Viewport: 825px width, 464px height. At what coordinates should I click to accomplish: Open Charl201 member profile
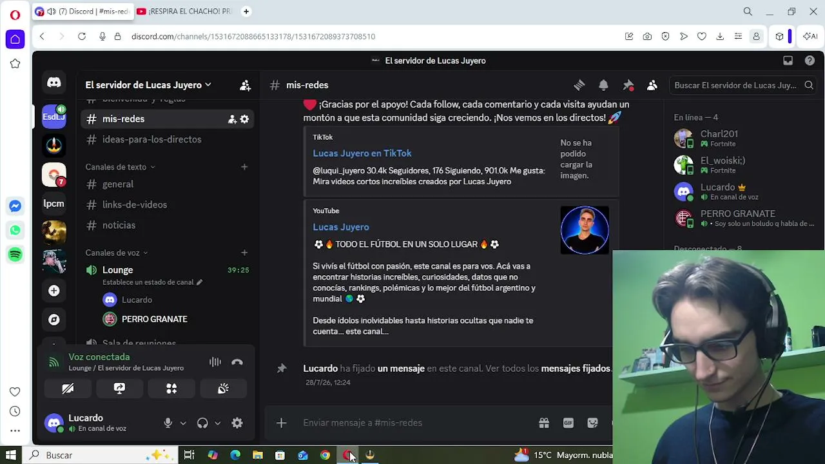(744, 139)
